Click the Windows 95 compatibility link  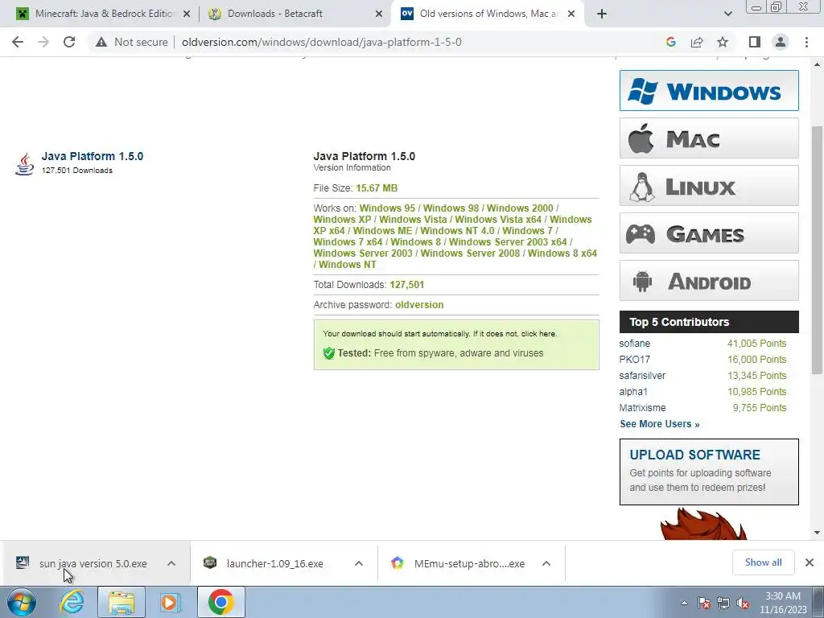click(387, 208)
